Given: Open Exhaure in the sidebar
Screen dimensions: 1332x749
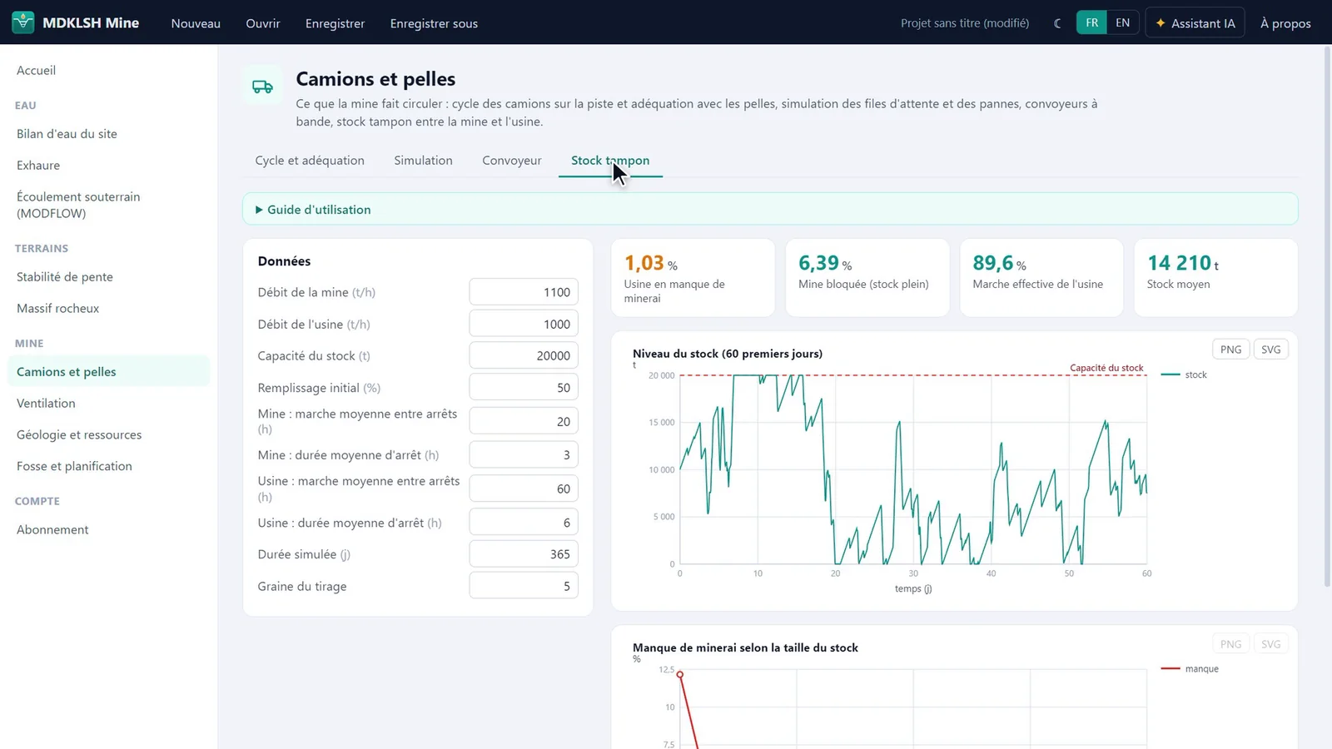Looking at the screenshot, I should pos(108,166).
